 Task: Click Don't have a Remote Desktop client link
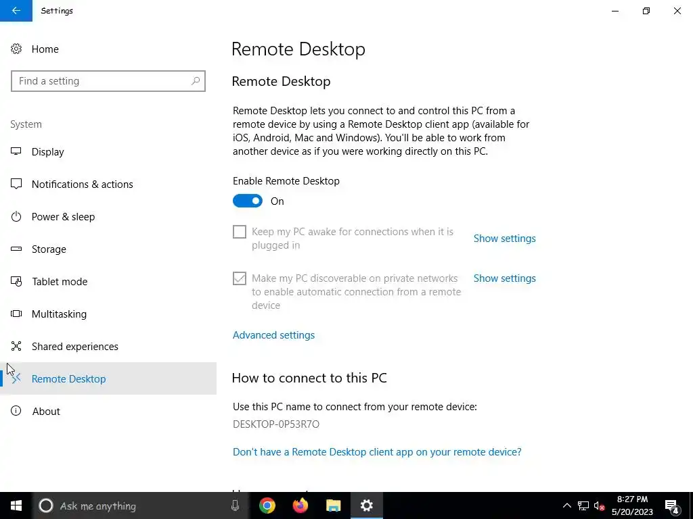click(x=377, y=452)
